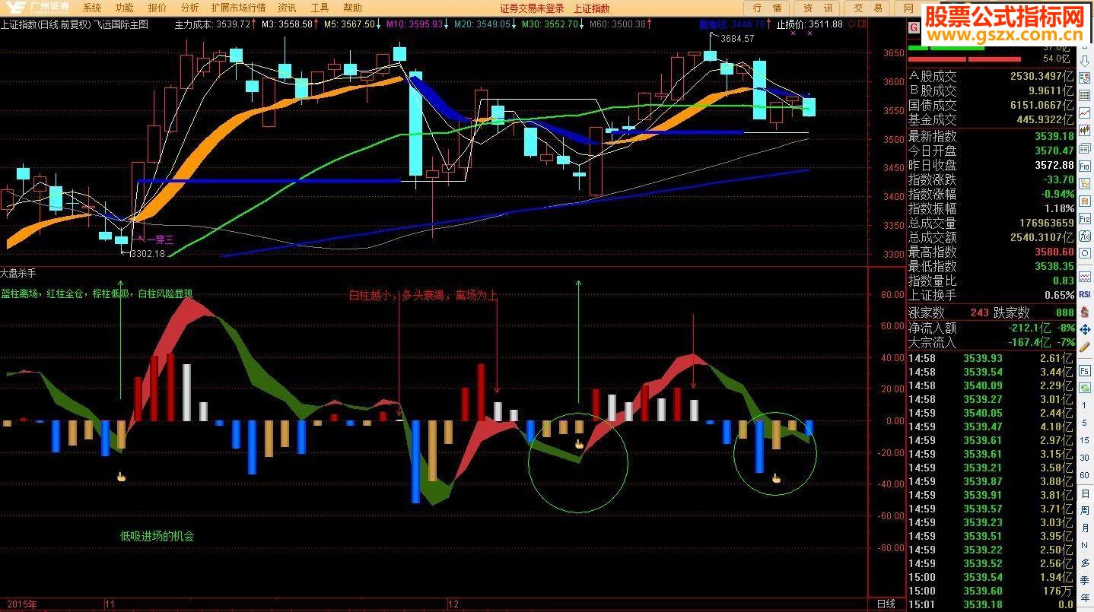The height and width of the screenshot is (612, 1094).
Task: Click the M20: 3549.05 moving average label
Action: coord(482,24)
